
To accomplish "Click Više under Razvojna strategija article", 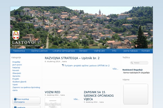I will [x=115, y=69].
